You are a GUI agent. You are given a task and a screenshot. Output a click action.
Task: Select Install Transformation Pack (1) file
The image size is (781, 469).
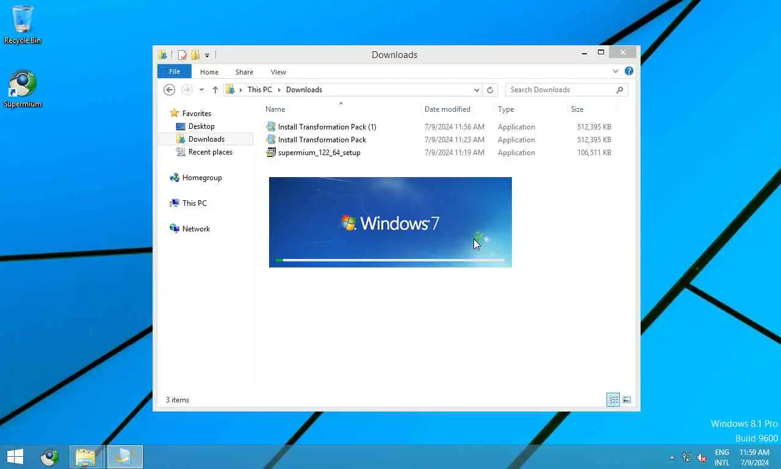pos(327,127)
